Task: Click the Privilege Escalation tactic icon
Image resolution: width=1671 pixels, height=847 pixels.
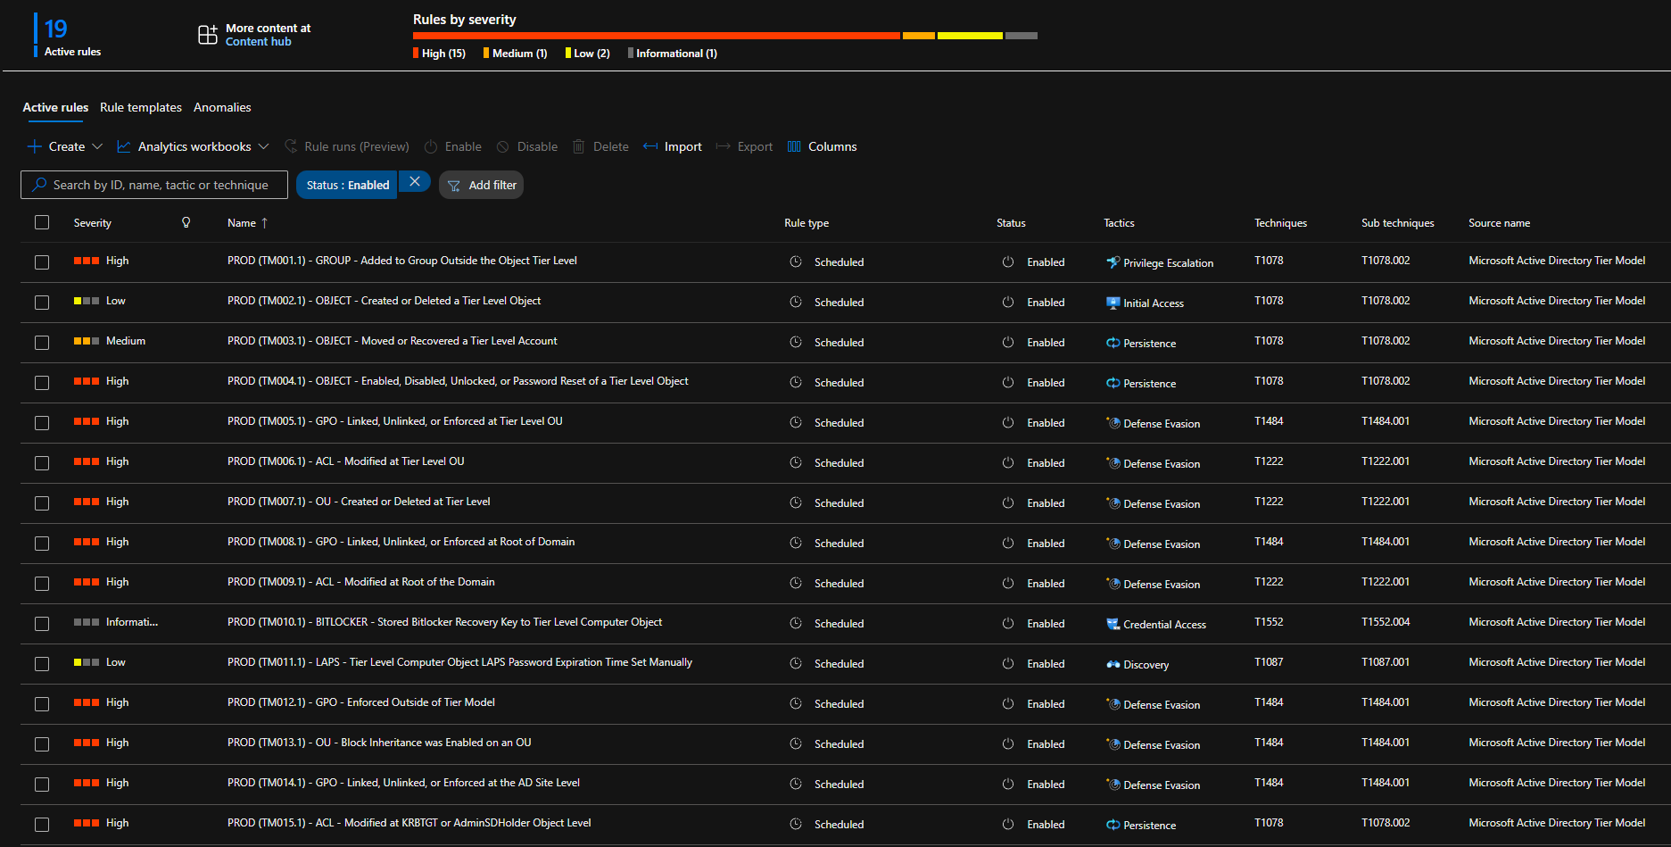Action: pyautogui.click(x=1113, y=262)
